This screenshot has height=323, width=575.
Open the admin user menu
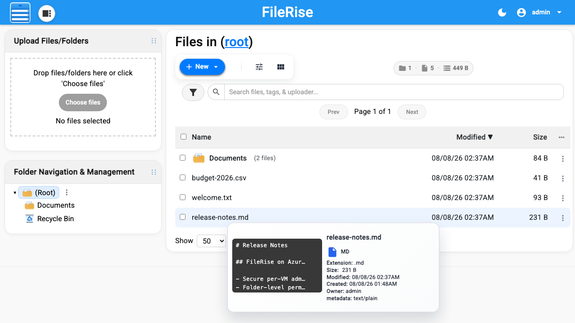[x=546, y=13]
